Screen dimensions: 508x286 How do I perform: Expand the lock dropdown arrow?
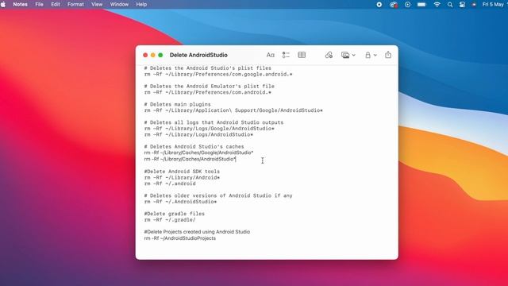(375, 55)
